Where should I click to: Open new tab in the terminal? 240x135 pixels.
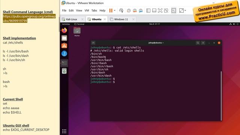(x=93, y=43)
